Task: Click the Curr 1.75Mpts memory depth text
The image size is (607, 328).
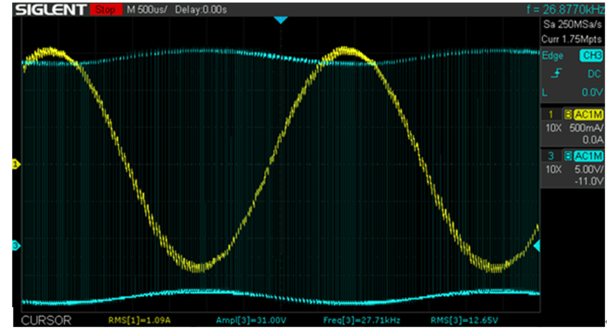Action: pos(572,39)
